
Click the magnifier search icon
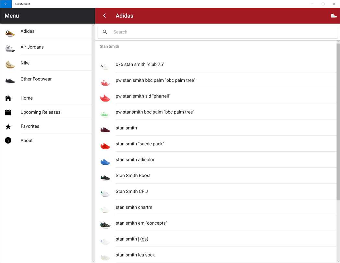pyautogui.click(x=105, y=32)
